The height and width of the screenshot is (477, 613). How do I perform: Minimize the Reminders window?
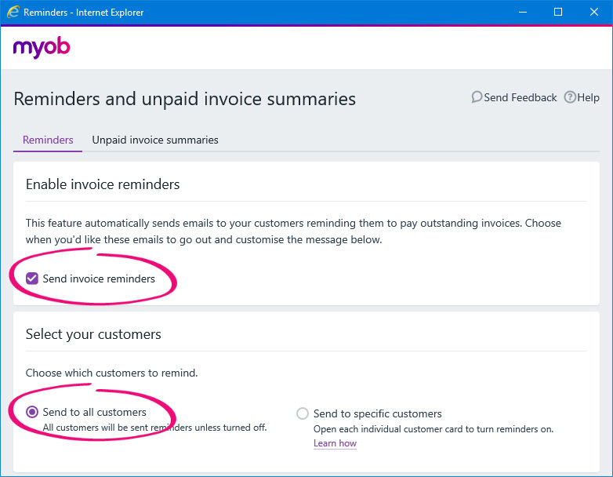click(x=523, y=12)
